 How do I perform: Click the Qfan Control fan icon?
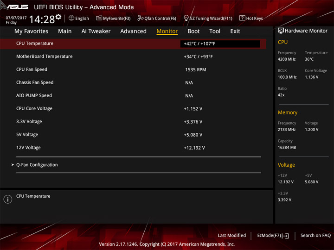point(140,18)
